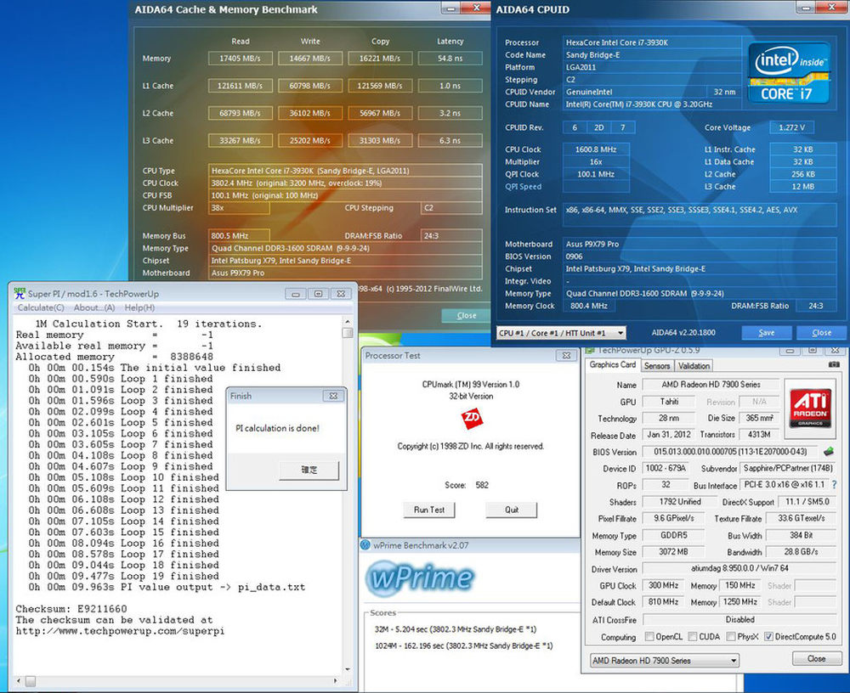850x693 pixels.
Task: Click the Core Voltage 1.272 V value
Action: [x=791, y=128]
